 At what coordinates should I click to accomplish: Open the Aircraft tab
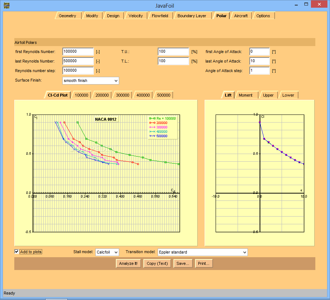[241, 16]
